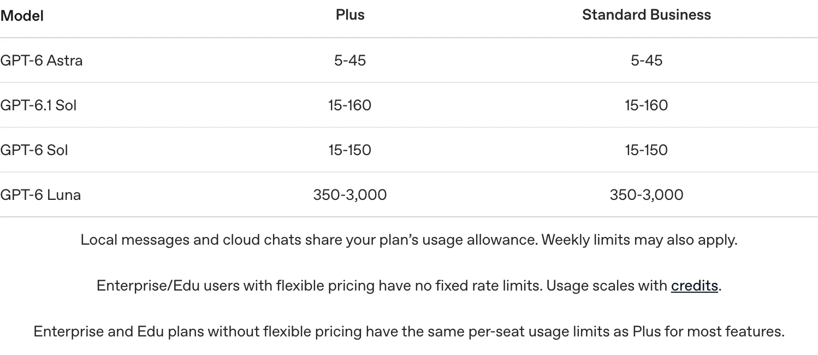Select the GPT-6.1 Sol row label

38,105
